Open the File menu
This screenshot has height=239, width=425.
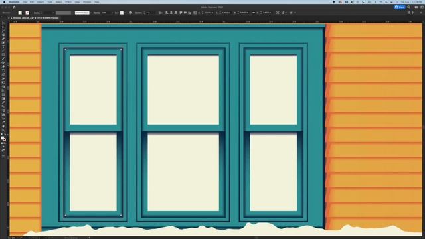[25, 2]
